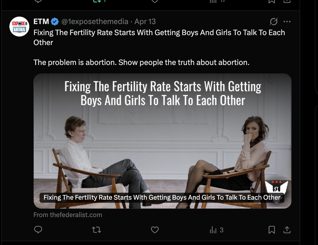
Task: Open the ETM display name link
Action: tap(41, 22)
